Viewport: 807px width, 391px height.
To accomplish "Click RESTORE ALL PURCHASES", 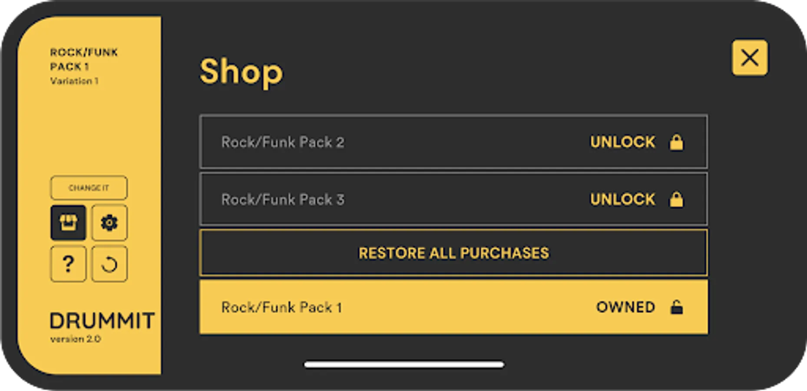I will (x=453, y=253).
